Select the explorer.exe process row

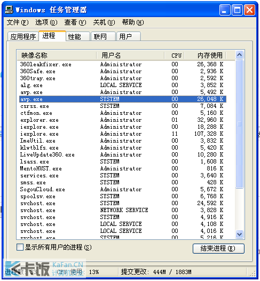[123, 120]
